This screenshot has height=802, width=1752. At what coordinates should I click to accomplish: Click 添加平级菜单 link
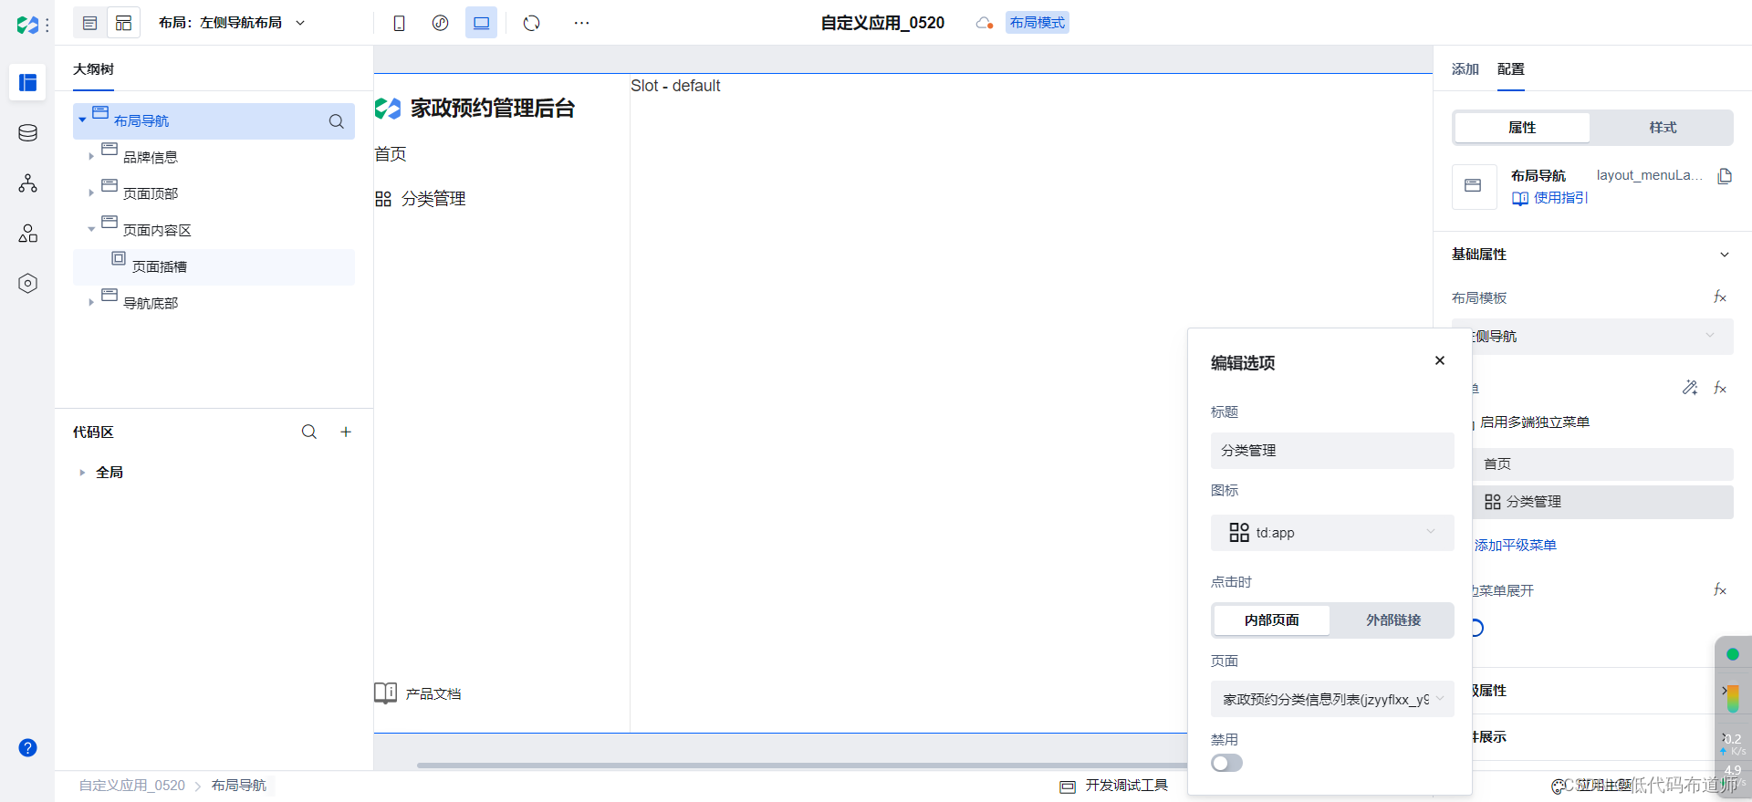point(1515,546)
